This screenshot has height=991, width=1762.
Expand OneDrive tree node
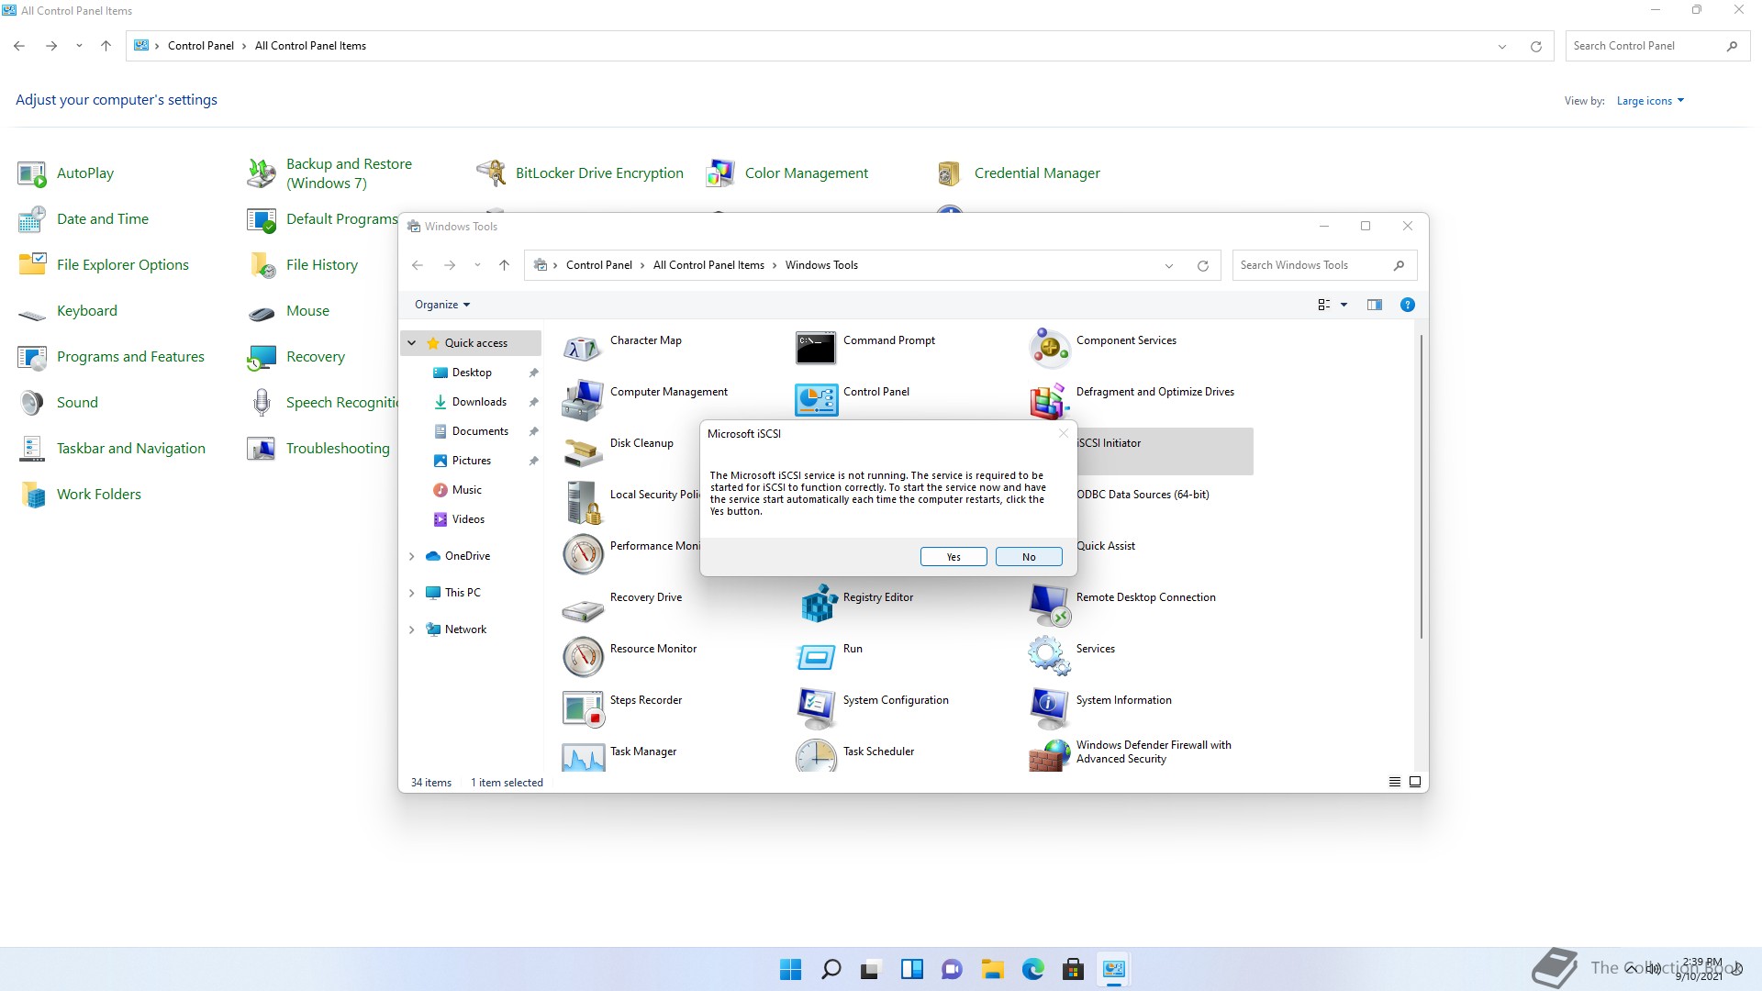(x=412, y=556)
